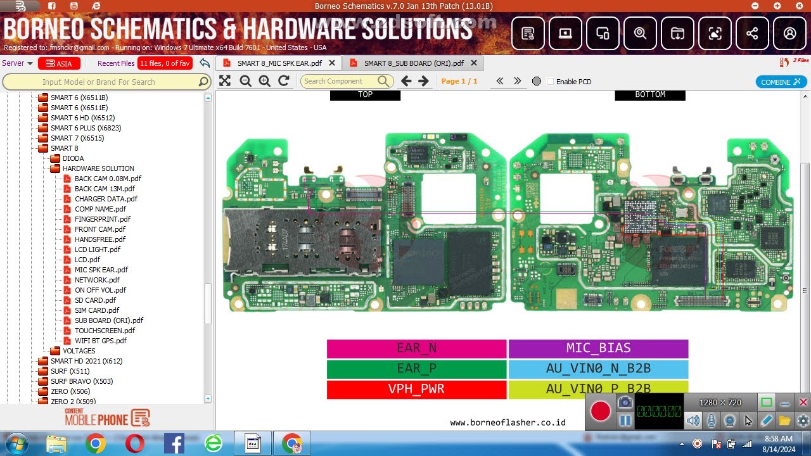Image resolution: width=811 pixels, height=456 pixels.
Task: Jump to first page with double left chevron
Action: pos(500,81)
